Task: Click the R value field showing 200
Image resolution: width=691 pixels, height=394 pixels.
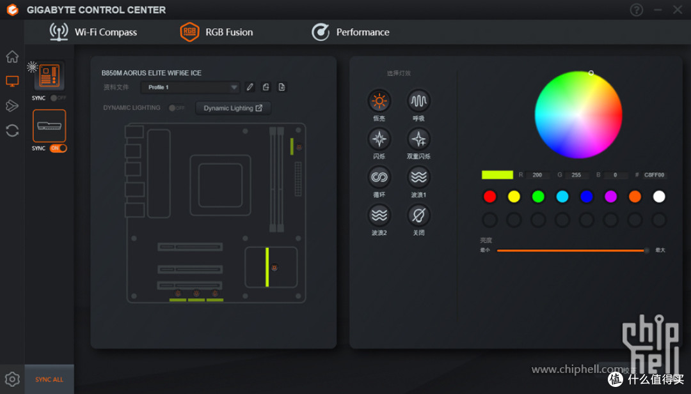Action: [537, 175]
